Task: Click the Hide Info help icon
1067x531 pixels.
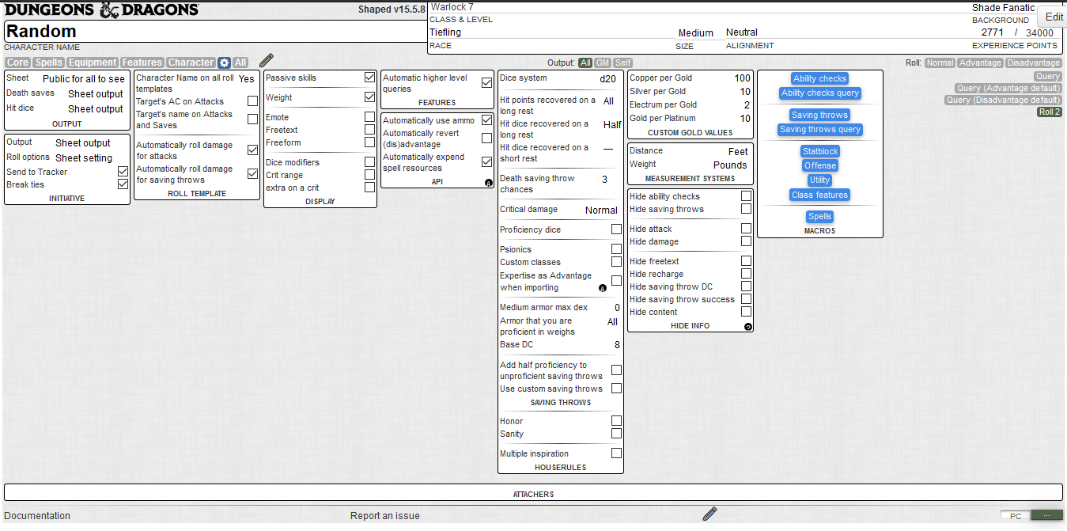Action: pos(748,327)
